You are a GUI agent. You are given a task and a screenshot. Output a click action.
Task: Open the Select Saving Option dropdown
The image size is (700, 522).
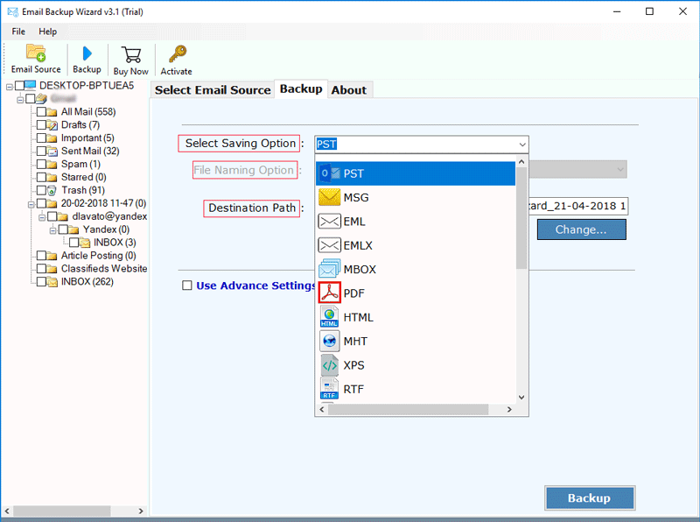click(x=522, y=144)
